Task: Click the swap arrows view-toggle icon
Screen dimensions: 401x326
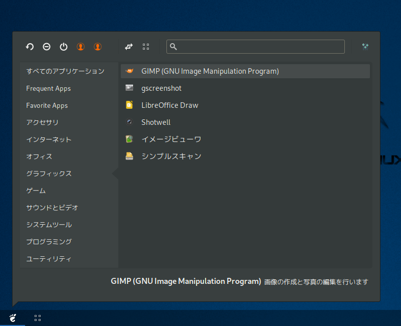Action: click(x=129, y=47)
